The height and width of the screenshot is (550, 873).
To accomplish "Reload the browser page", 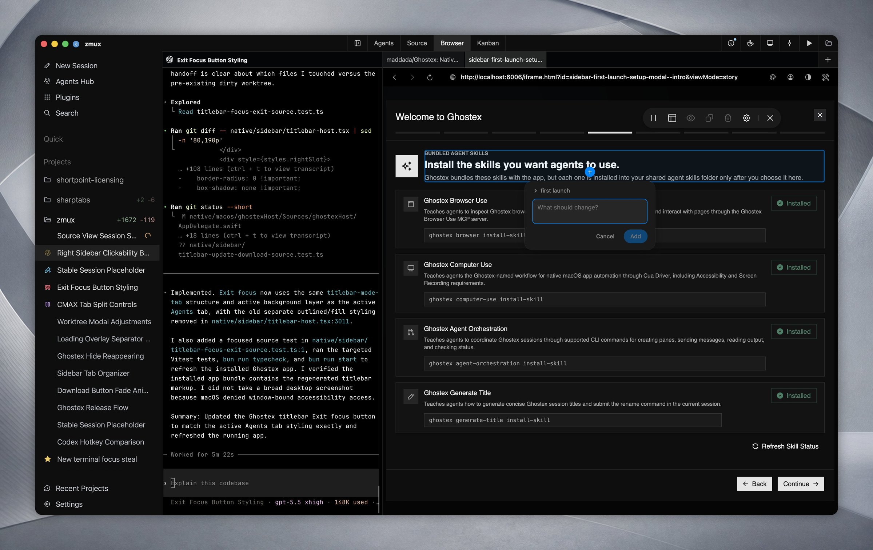I will click(430, 77).
